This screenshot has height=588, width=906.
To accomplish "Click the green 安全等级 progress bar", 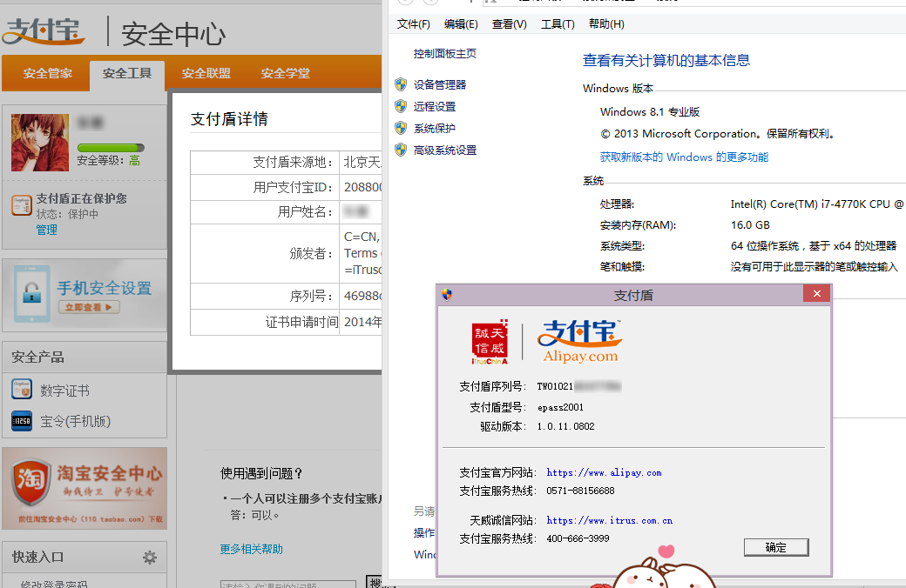I will coord(111,148).
